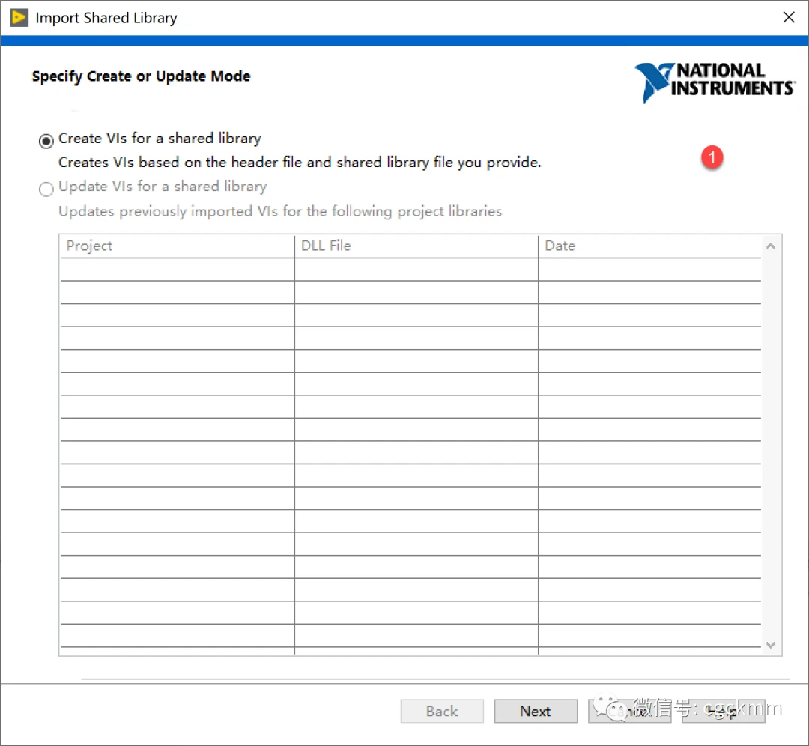809x746 pixels.
Task: Click the National Instruments logo
Action: point(714,82)
